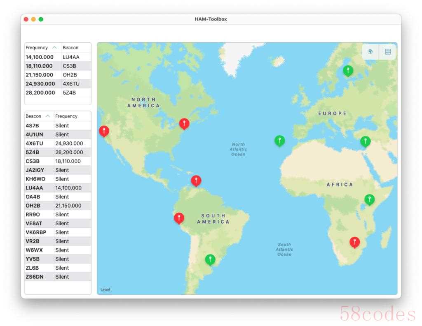Select the 4U1UN beacon row

point(58,134)
